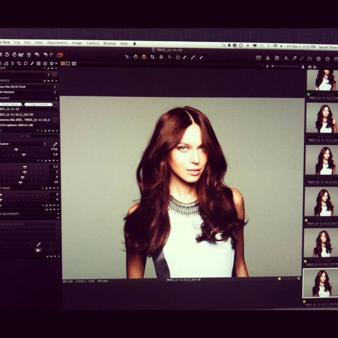
Task: Click the Folder Name naming token
Action: point(11,104)
